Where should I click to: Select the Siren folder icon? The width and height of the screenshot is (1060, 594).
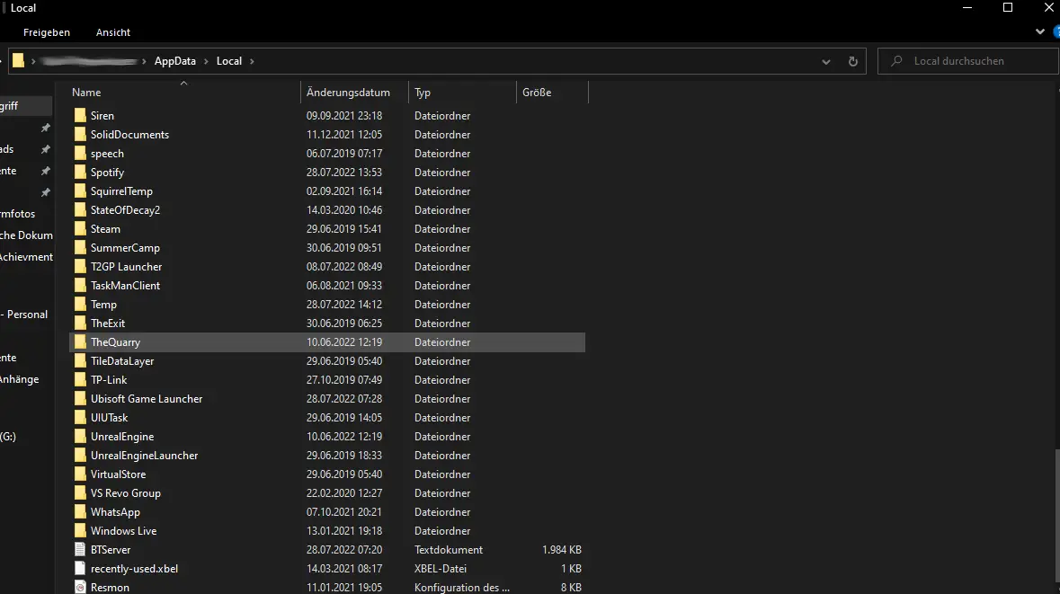tap(80, 116)
